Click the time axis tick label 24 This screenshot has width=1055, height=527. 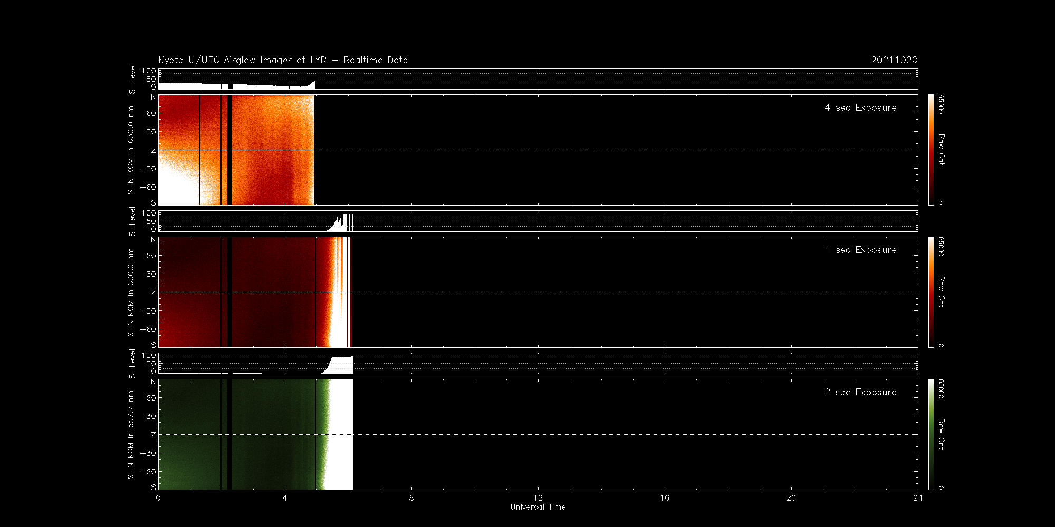pyautogui.click(x=918, y=498)
